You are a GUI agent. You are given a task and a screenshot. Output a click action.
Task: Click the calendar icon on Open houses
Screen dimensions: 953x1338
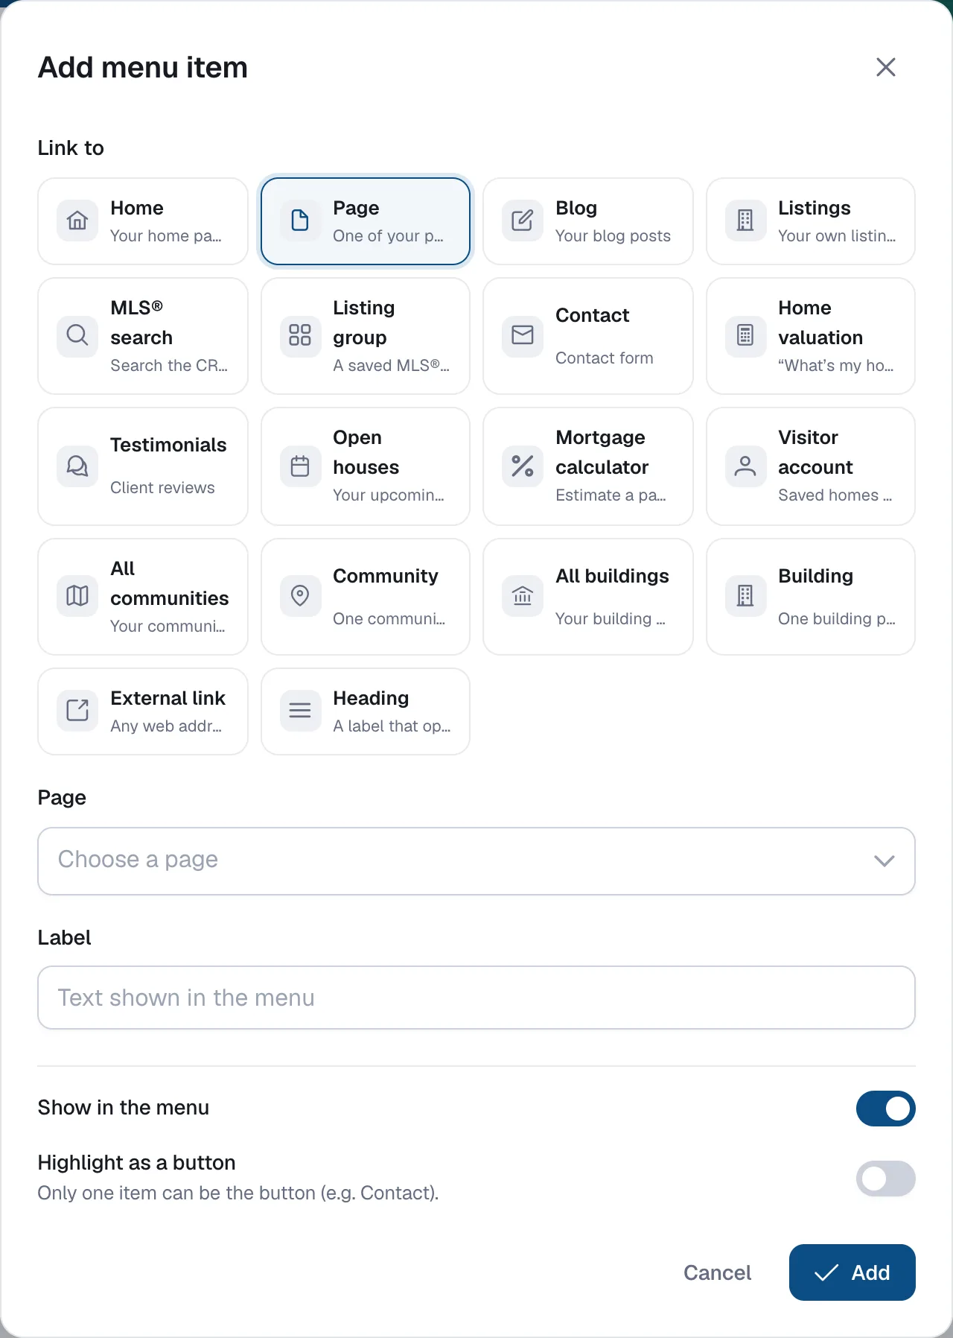(300, 466)
